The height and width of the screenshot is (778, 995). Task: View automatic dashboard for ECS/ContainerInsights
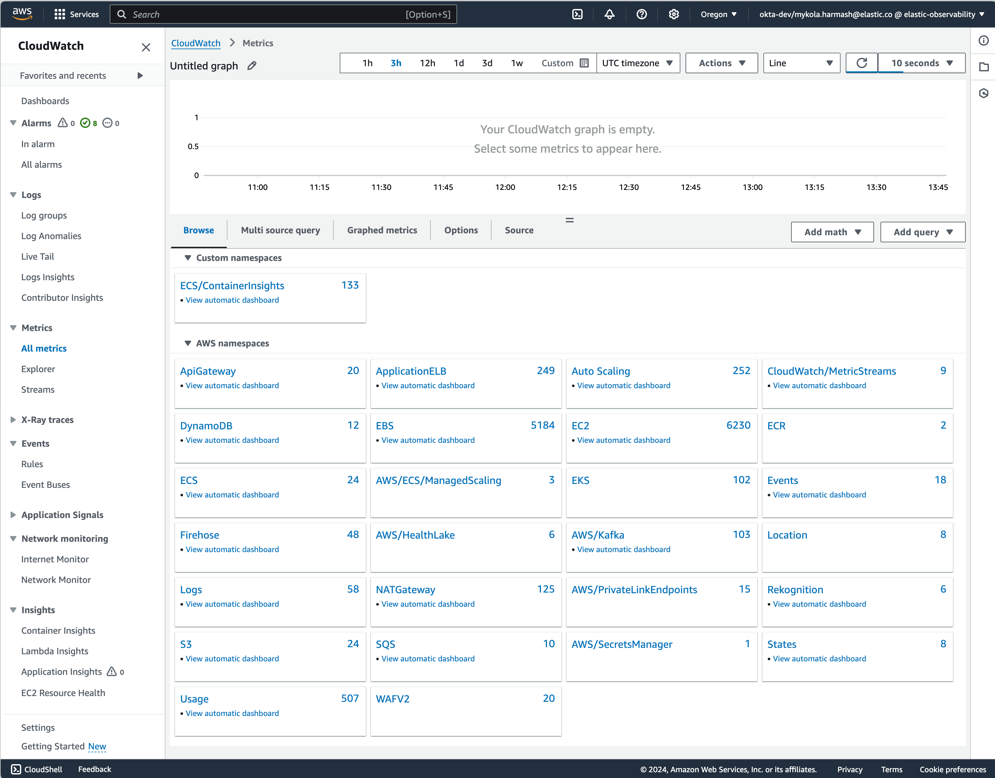[x=232, y=300]
